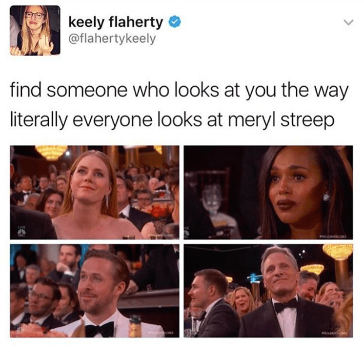Click the earring in the top-right photo
The image size is (364, 355).
click(x=326, y=197)
